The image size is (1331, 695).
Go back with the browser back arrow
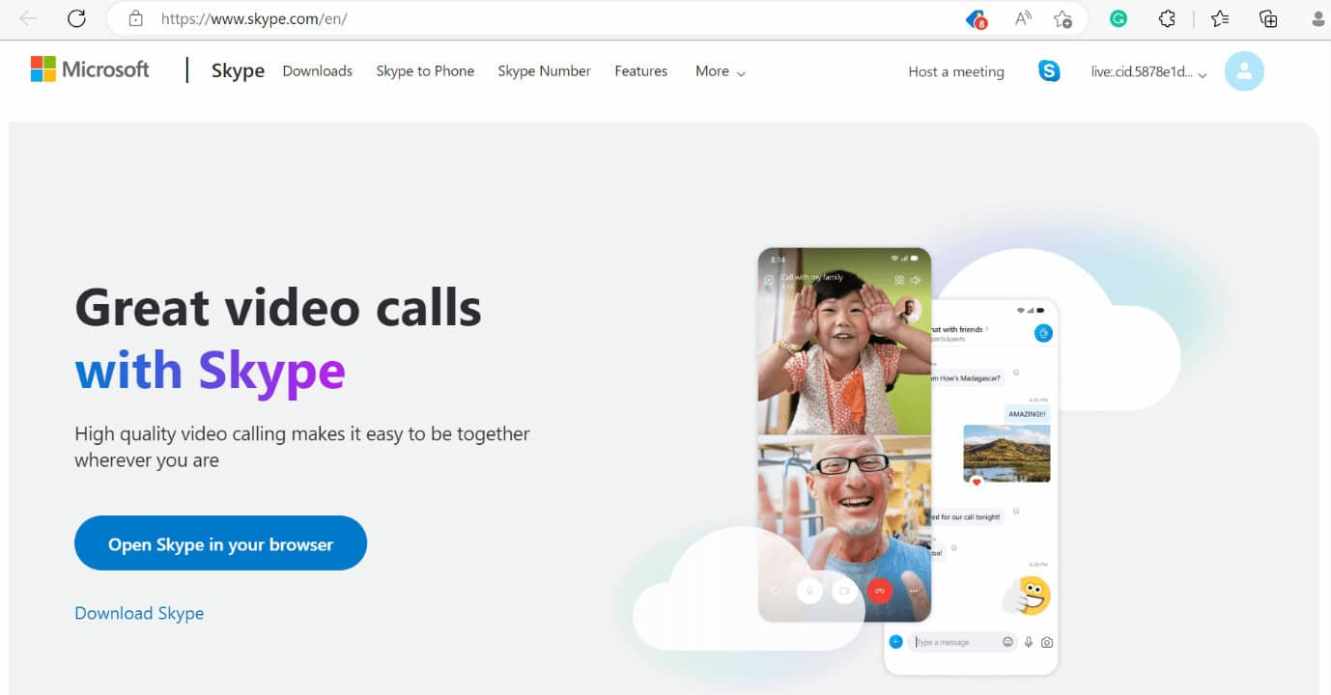tap(28, 18)
